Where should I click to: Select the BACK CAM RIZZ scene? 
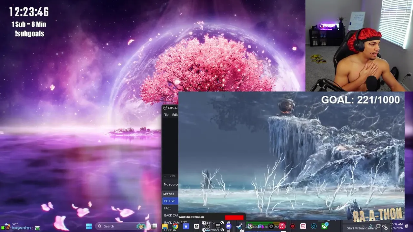[175, 222]
